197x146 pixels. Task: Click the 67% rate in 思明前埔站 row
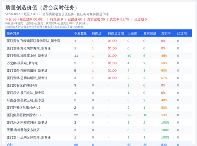(164, 78)
